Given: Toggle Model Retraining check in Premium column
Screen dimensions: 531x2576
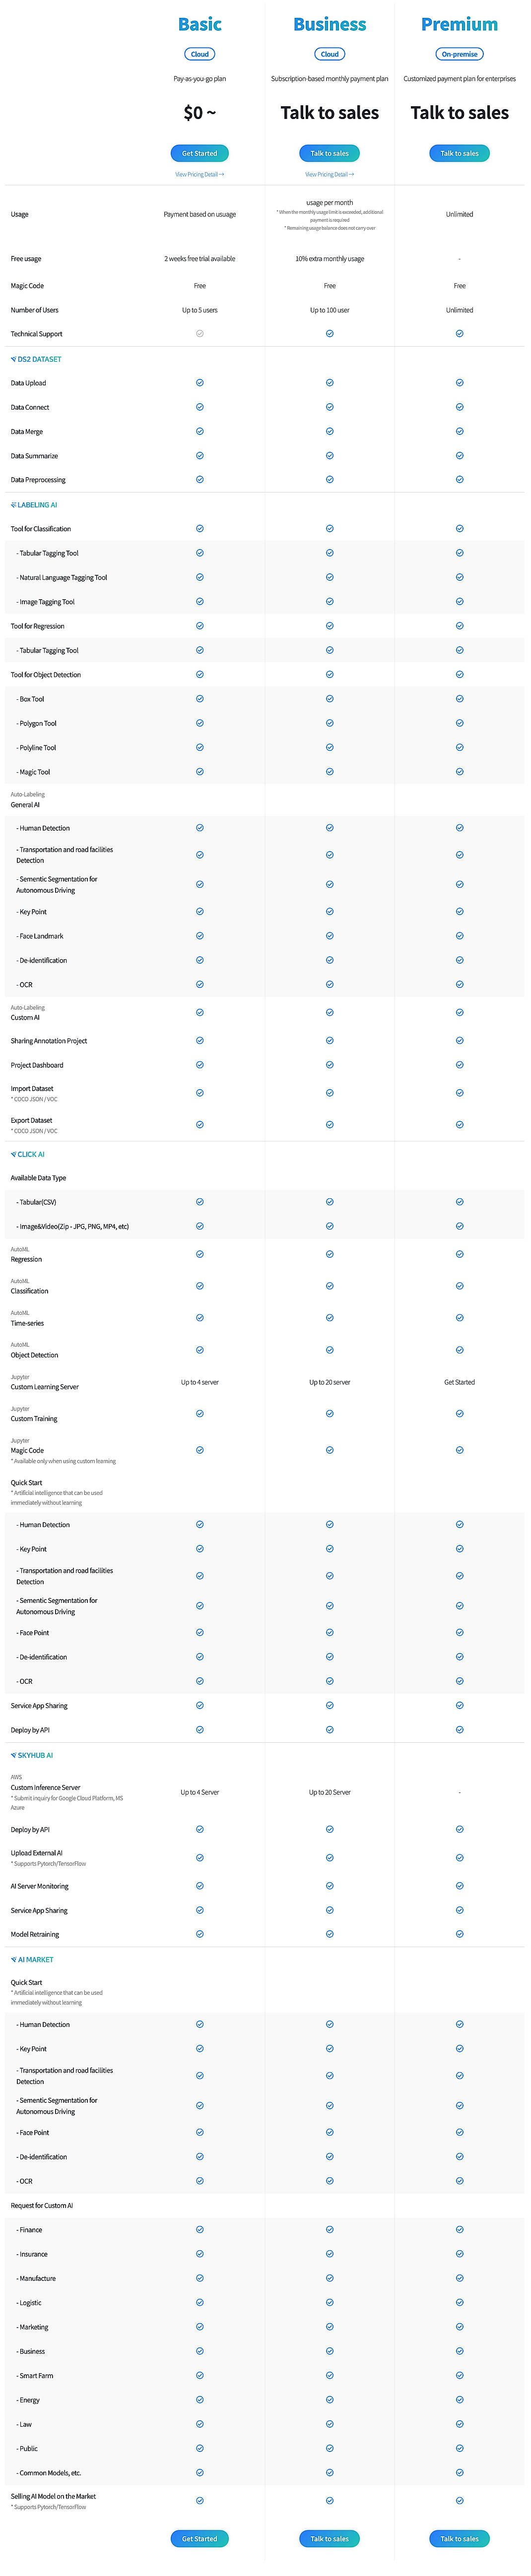Looking at the screenshot, I should click(459, 1933).
